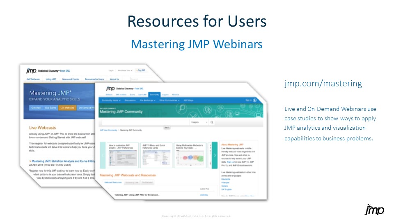This screenshot has height=221, width=394.
Task: Click the UK English language link
Action: [227, 189]
